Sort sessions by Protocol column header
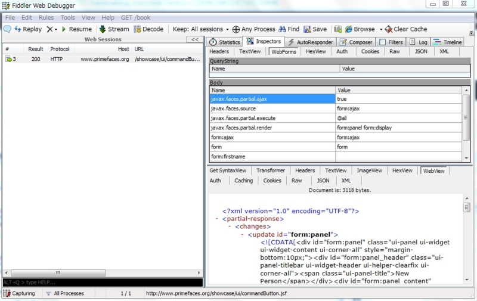This screenshot has width=477, height=301. click(60, 49)
